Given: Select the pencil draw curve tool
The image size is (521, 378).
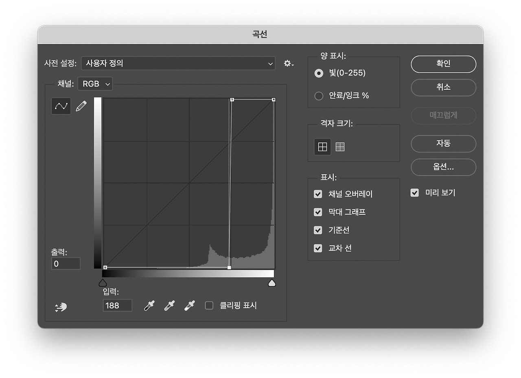Looking at the screenshot, I should coord(81,106).
